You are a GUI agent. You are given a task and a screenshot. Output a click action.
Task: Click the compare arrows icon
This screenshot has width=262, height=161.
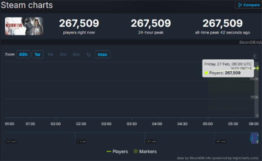click(240, 5)
